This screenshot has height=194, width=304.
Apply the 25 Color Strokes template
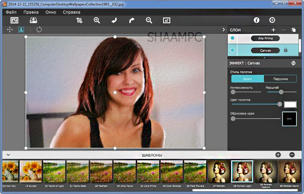click(171, 172)
